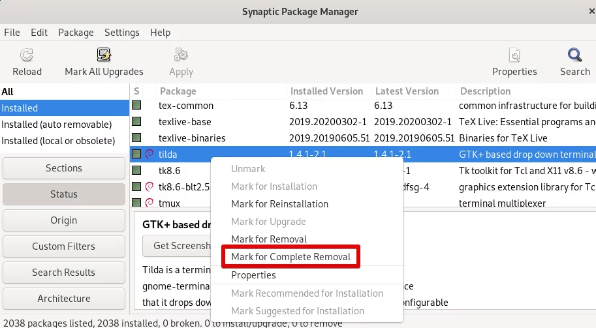596x328 pixels.
Task: Choose Mark for Reinstallation
Action: click(279, 204)
